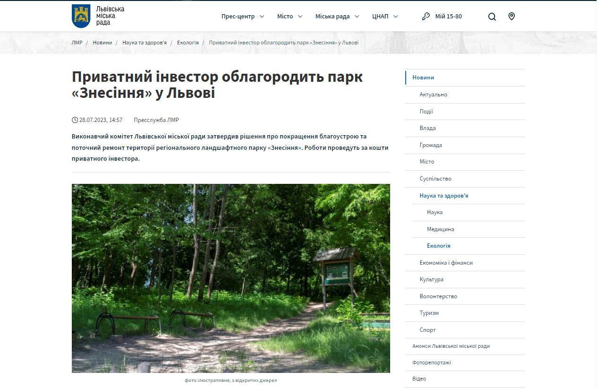
Task: Click the Екологія breadcrumb link
Action: (188, 43)
